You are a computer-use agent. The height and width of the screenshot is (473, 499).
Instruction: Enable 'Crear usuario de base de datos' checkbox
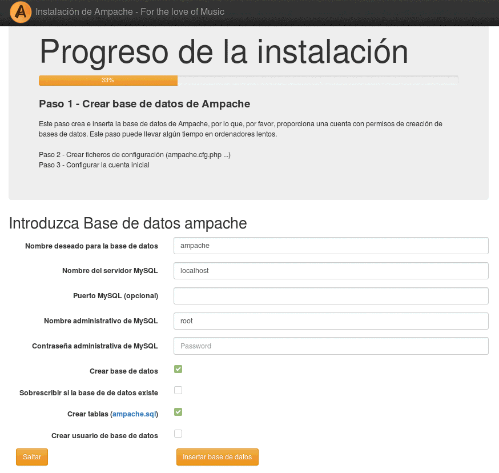click(x=178, y=434)
